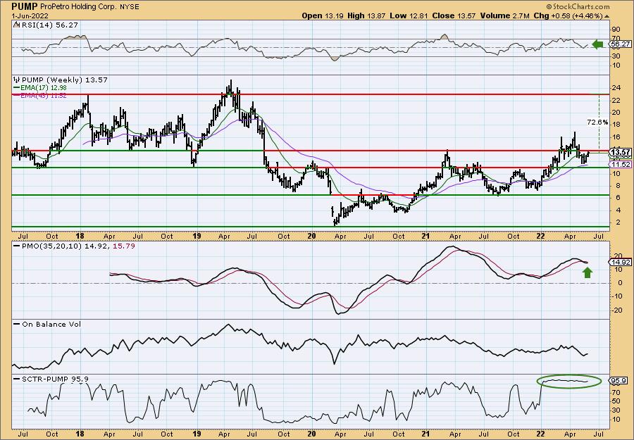Image resolution: width=634 pixels, height=440 pixels.
Task: Click year 22 on the bottom time axis
Action: click(542, 434)
